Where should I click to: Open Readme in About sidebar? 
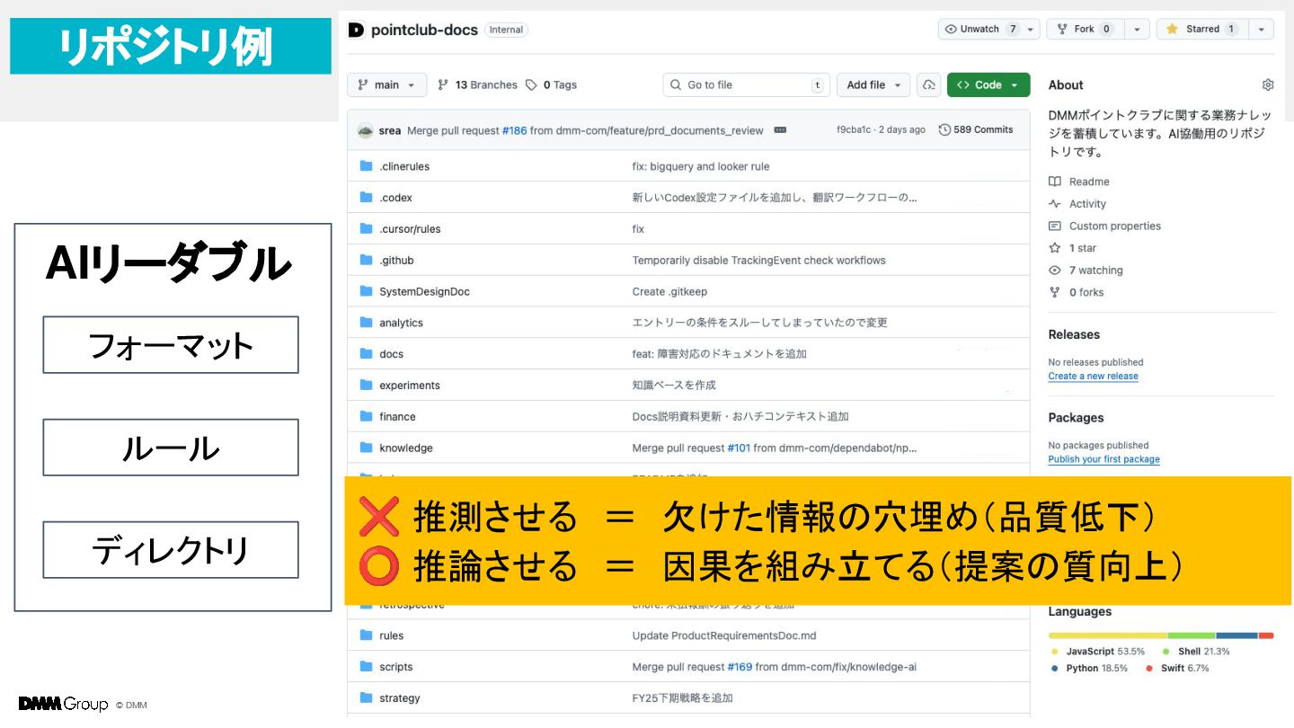(1079, 182)
